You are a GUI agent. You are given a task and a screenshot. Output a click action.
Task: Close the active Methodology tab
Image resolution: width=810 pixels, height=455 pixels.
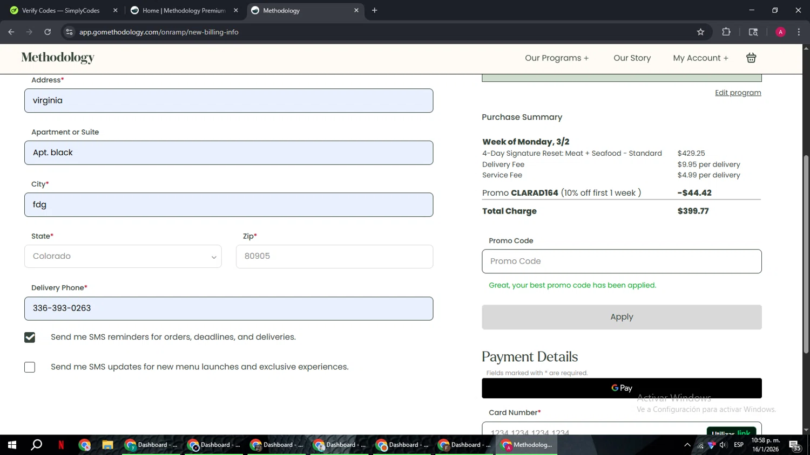[x=356, y=10]
